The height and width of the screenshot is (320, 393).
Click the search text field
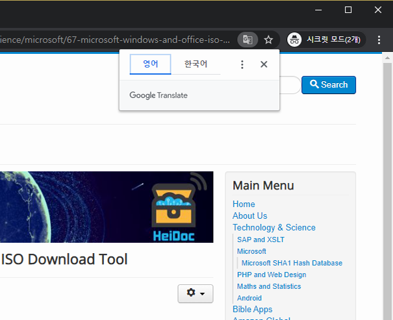(x=290, y=85)
